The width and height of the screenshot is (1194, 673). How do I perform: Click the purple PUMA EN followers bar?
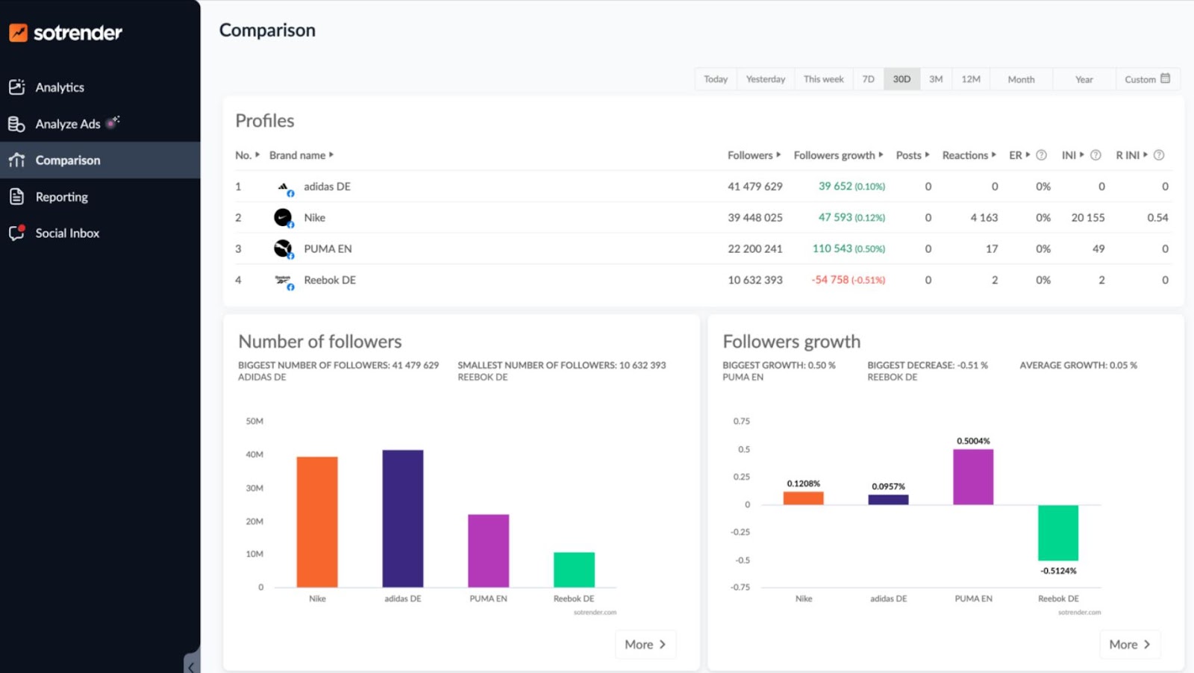point(488,551)
